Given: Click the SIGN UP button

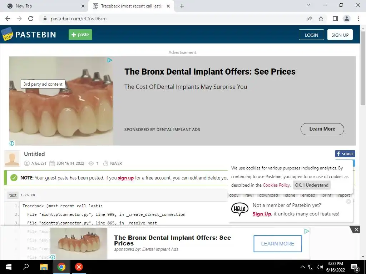Looking at the screenshot, I should point(340,35).
